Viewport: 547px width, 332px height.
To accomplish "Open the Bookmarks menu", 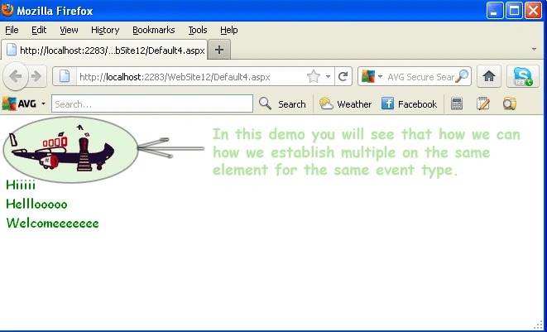I will click(153, 30).
